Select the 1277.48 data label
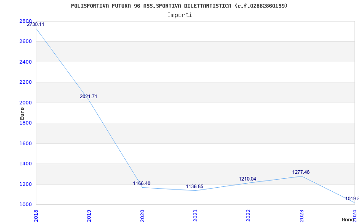The height and width of the screenshot is (224, 359). click(x=301, y=172)
